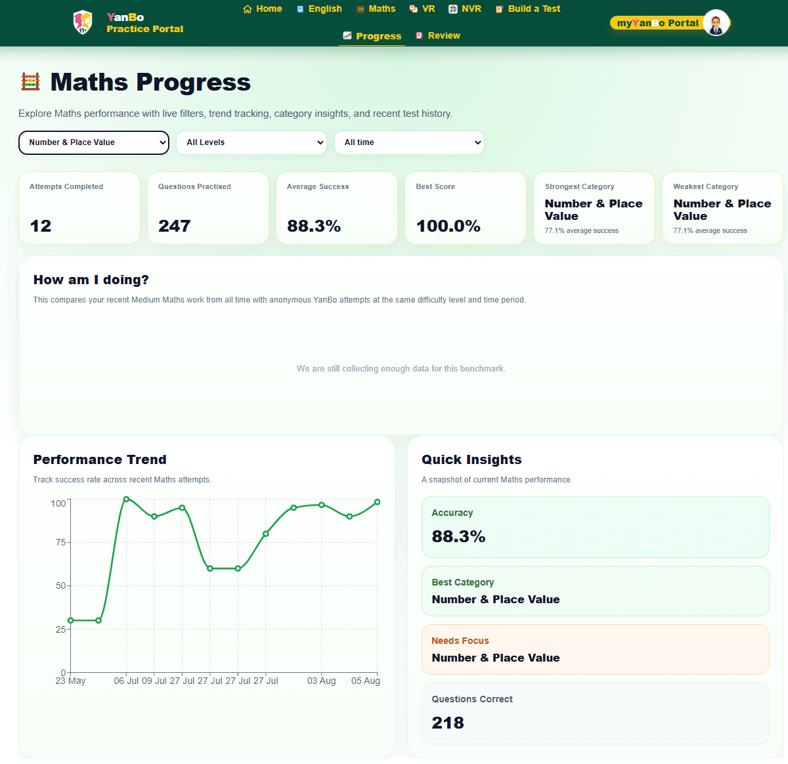Click the 23 May chart data point
Image resolution: width=788 pixels, height=764 pixels.
click(x=71, y=620)
